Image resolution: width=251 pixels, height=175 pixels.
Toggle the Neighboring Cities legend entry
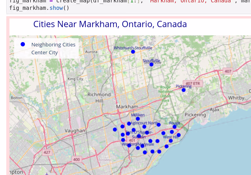coord(53,44)
